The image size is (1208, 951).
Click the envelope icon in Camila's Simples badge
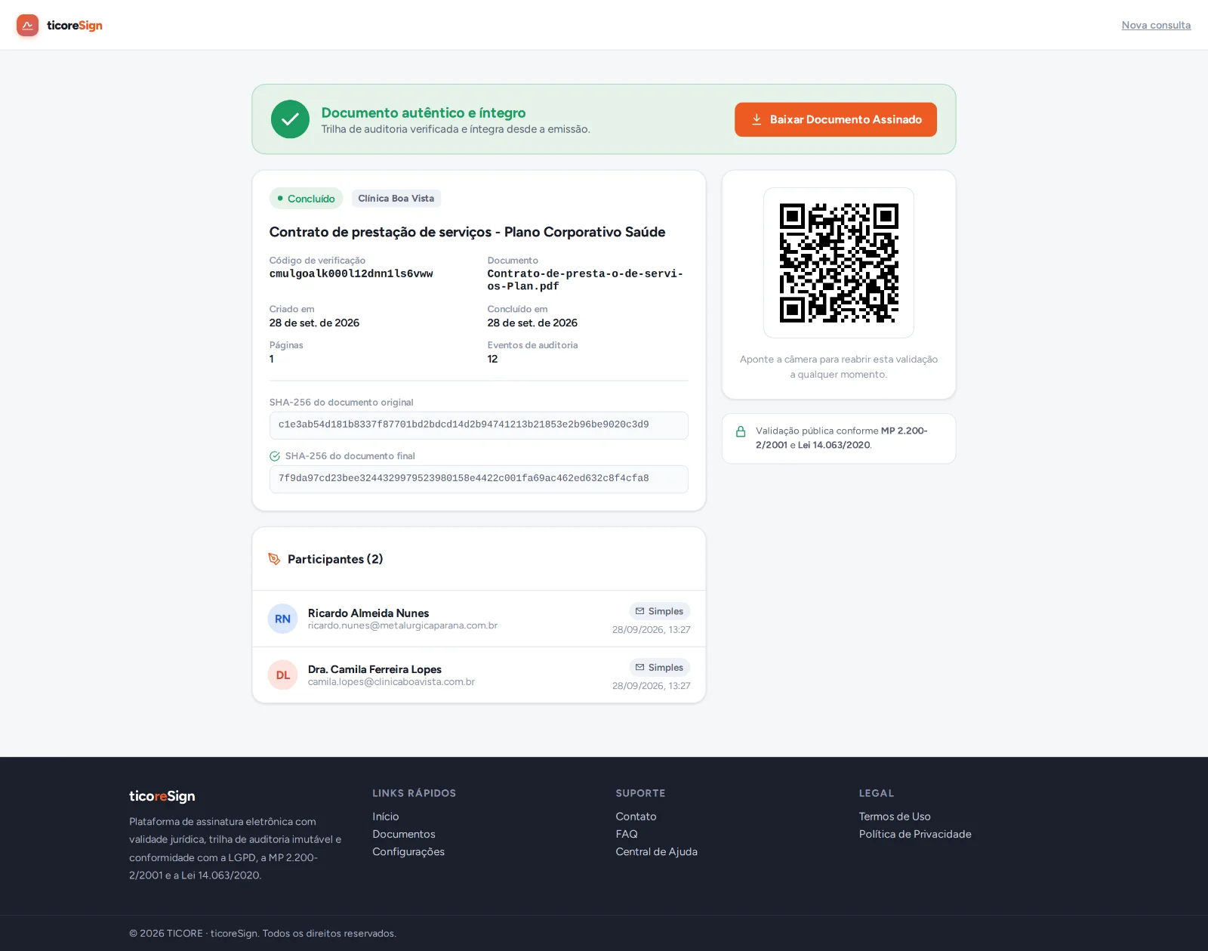[639, 668]
